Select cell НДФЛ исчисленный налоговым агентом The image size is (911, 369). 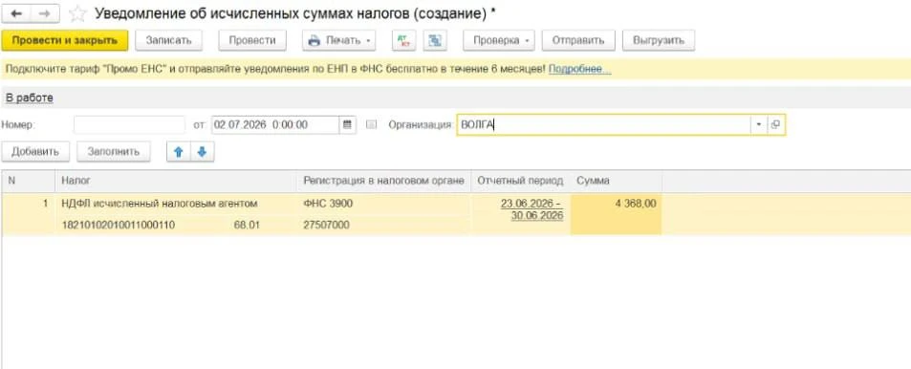(x=176, y=204)
